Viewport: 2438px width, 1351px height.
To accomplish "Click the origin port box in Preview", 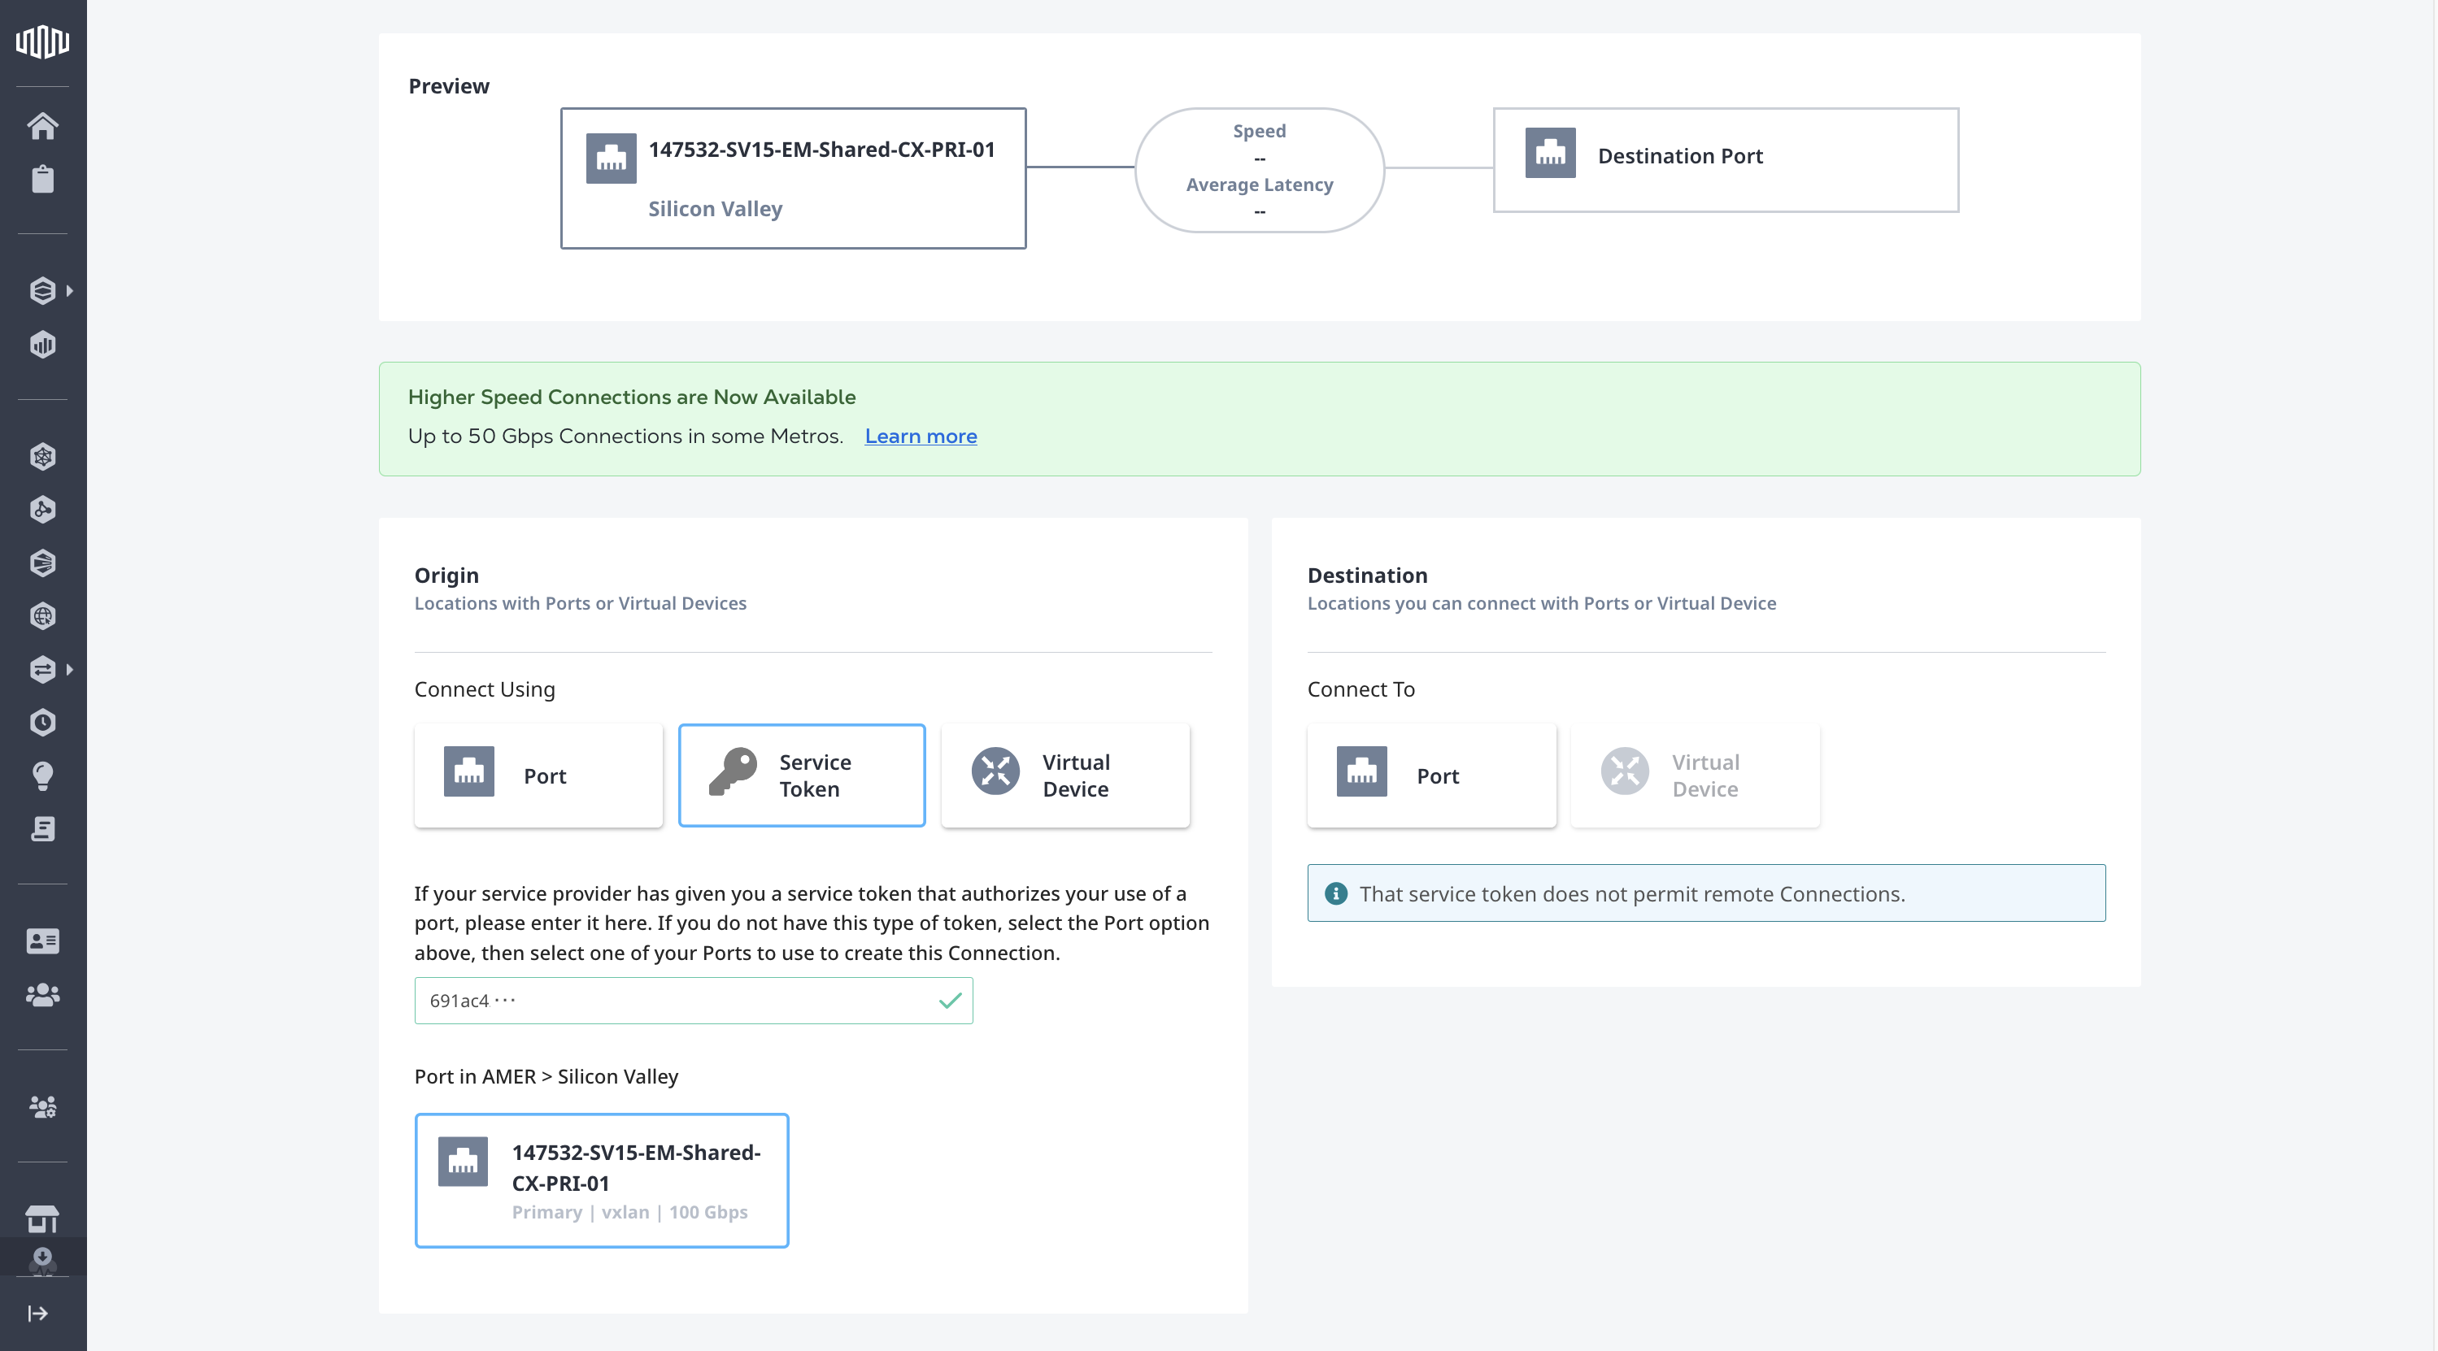I will (x=793, y=178).
